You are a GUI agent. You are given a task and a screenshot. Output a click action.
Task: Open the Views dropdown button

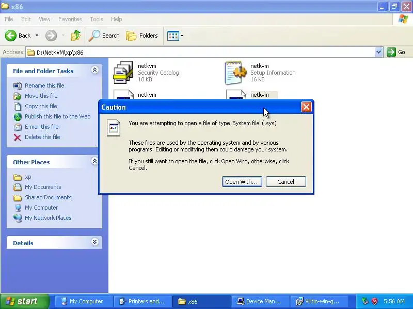coord(175,36)
